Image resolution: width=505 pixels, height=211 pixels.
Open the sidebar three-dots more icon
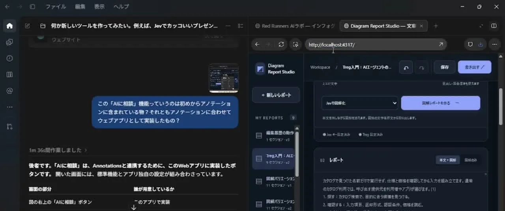point(9,107)
